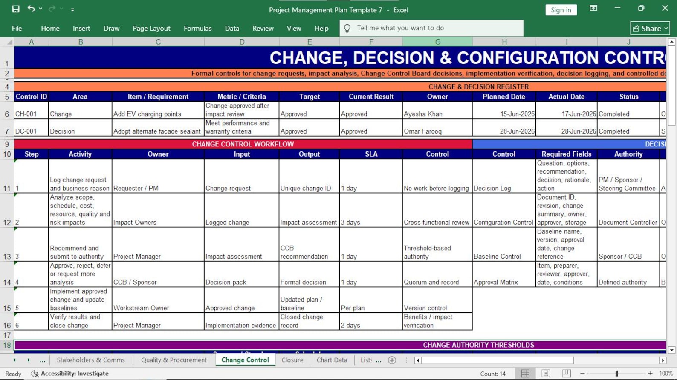Select the Cross-functional review cell

coord(437,210)
